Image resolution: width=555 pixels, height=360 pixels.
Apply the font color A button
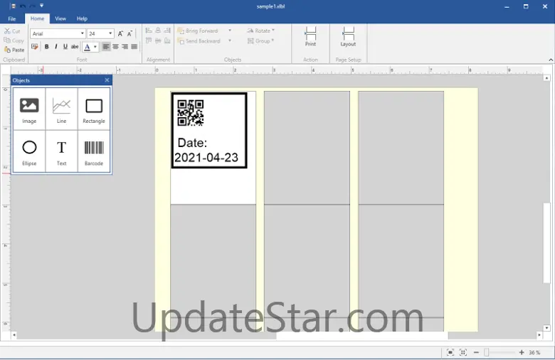87,47
